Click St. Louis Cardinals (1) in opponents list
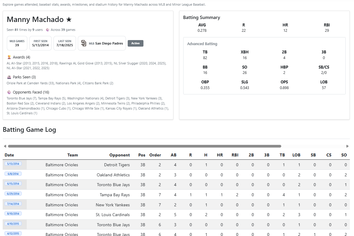This screenshot has width=354, height=236. tap(22, 113)
